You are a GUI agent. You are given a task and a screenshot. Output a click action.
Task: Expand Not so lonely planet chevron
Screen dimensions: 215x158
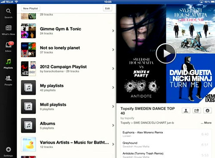pyautogui.click(x=113, y=50)
